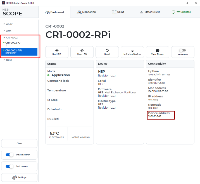Click the IP address 0.0.18.52 value
The height and width of the screenshot is (184, 200).
click(x=153, y=100)
